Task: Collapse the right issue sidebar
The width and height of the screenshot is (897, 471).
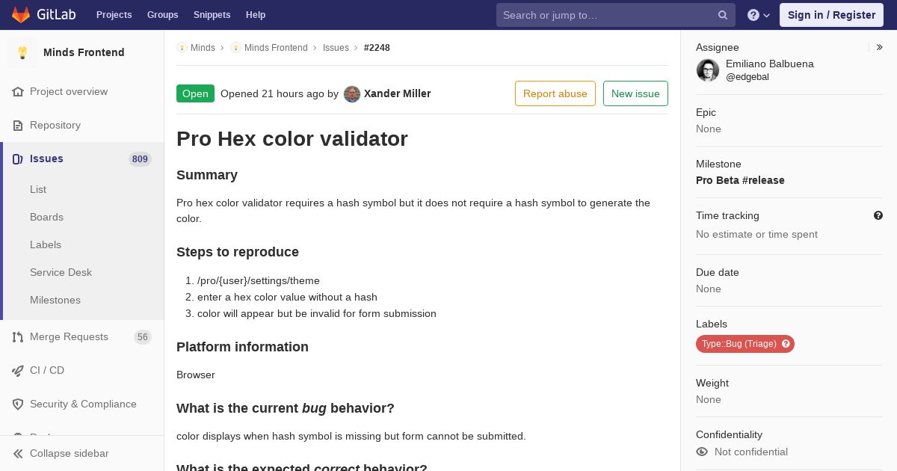Action: pyautogui.click(x=880, y=47)
